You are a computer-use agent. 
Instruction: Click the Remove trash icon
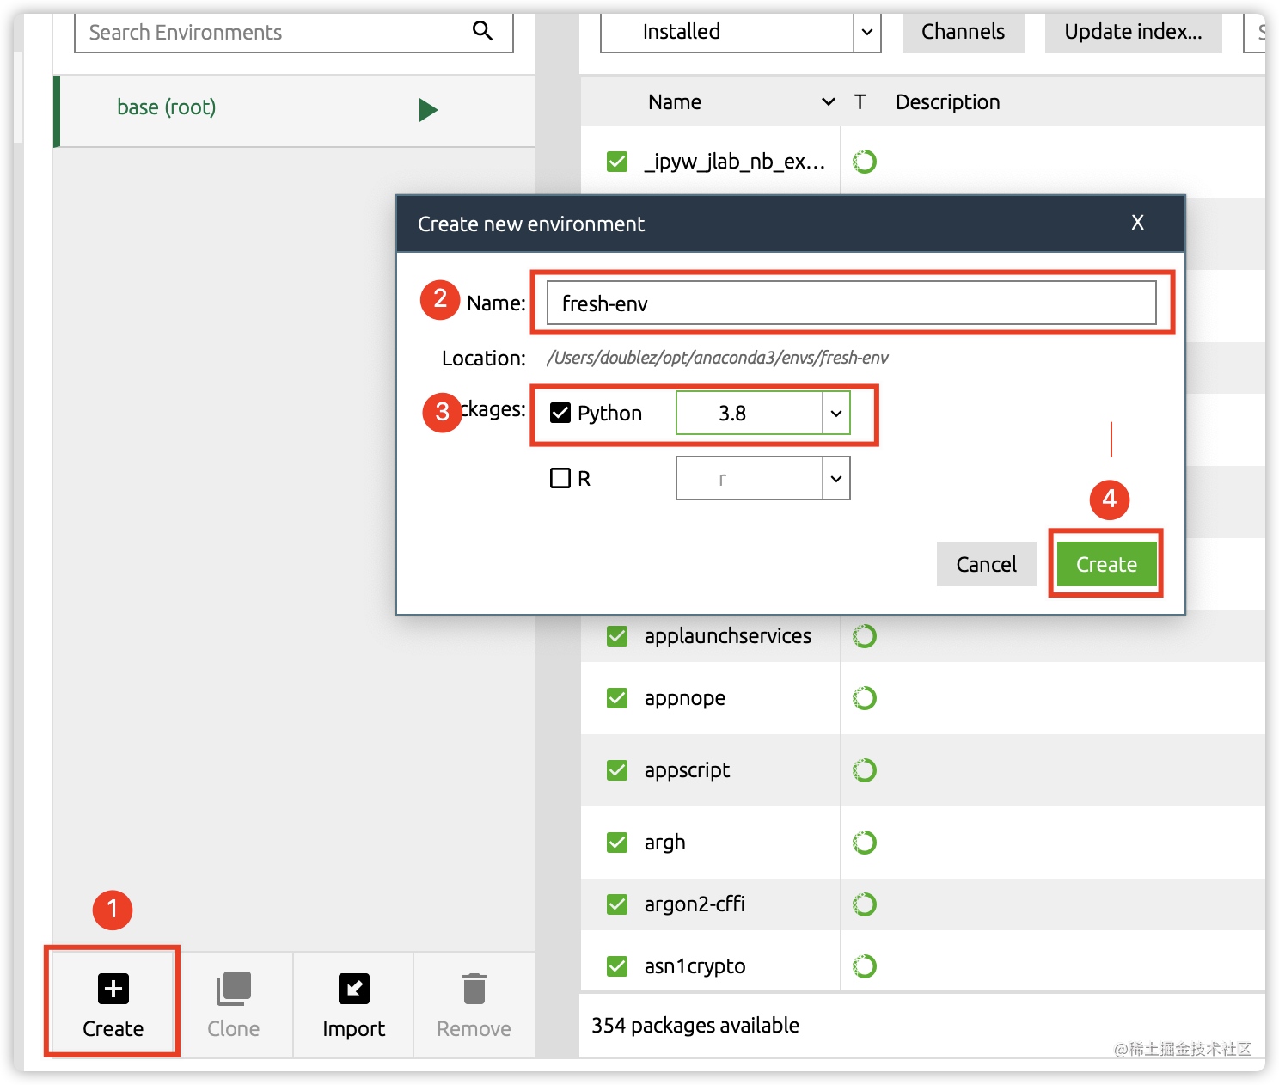pos(474,989)
